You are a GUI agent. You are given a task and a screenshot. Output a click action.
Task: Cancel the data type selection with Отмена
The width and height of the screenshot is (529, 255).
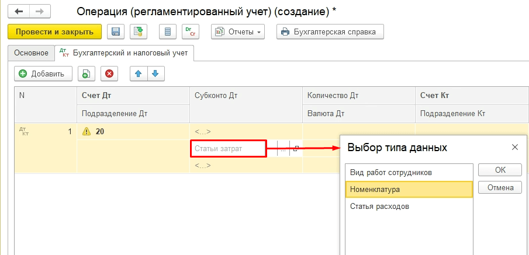click(x=500, y=187)
